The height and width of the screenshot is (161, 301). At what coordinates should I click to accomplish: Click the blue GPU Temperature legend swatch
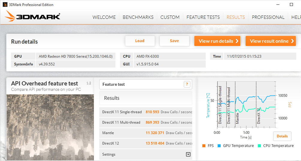pos(219,146)
